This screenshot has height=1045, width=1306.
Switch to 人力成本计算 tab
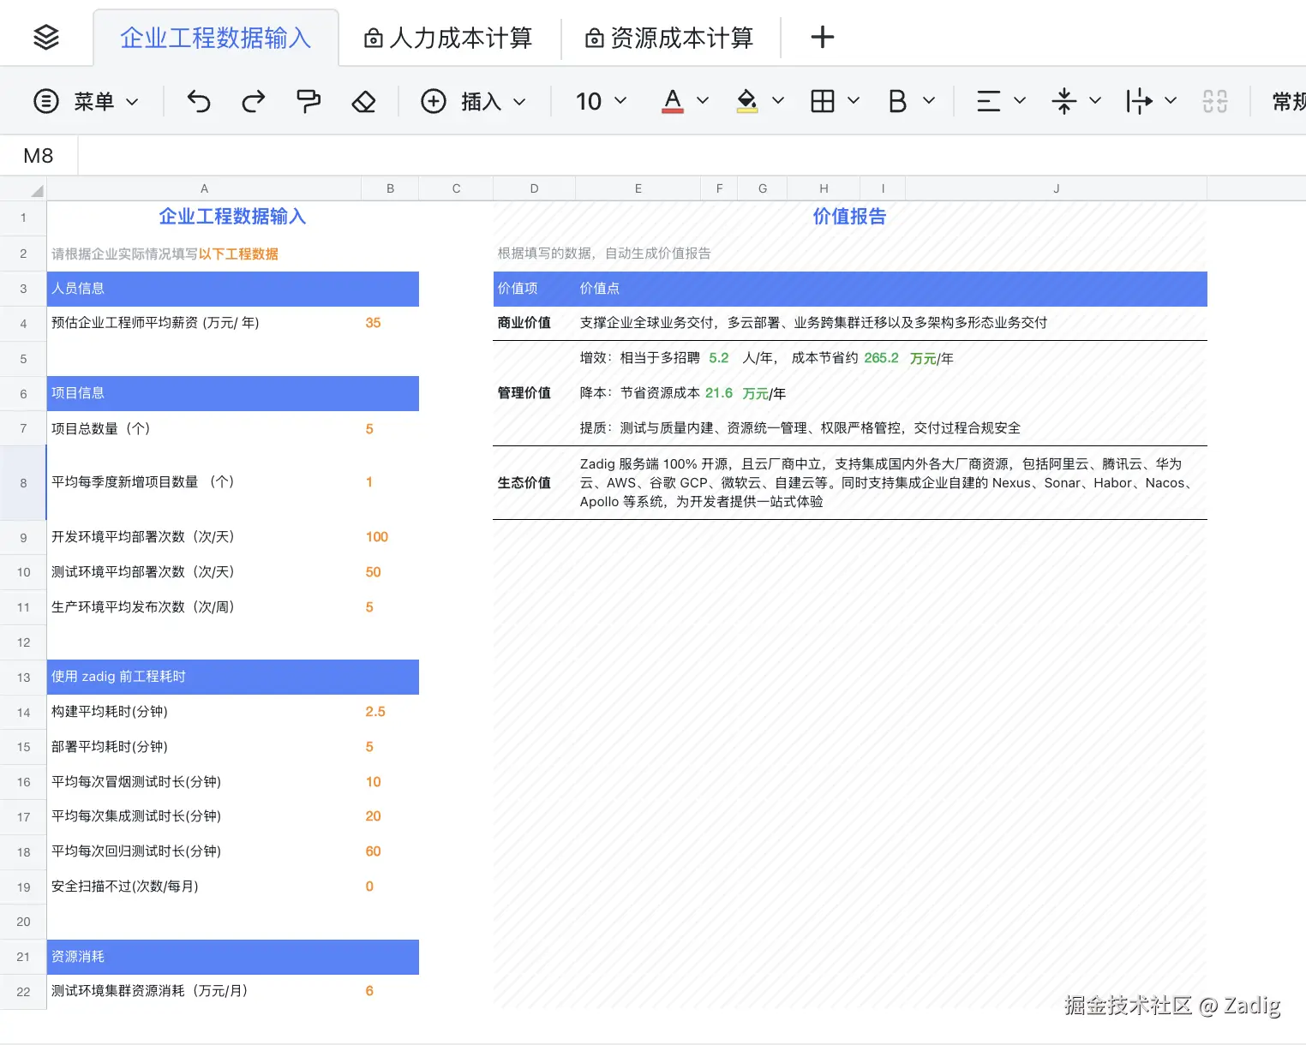coord(449,38)
